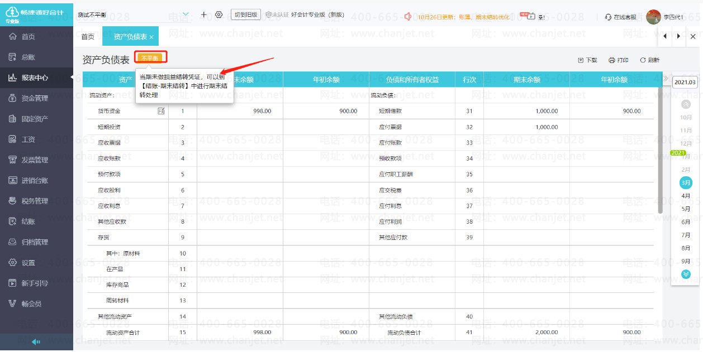The width and height of the screenshot is (703, 352).
Task: Select 11月 in the period list
Action: (686, 131)
